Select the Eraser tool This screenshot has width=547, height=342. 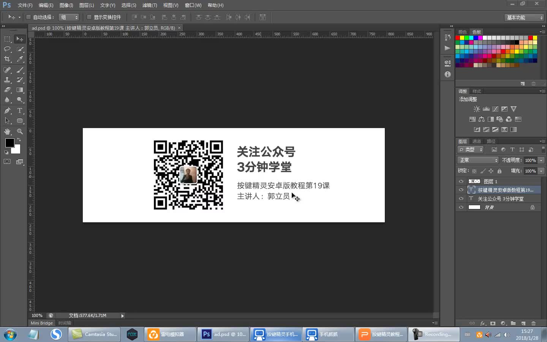pyautogui.click(x=7, y=90)
